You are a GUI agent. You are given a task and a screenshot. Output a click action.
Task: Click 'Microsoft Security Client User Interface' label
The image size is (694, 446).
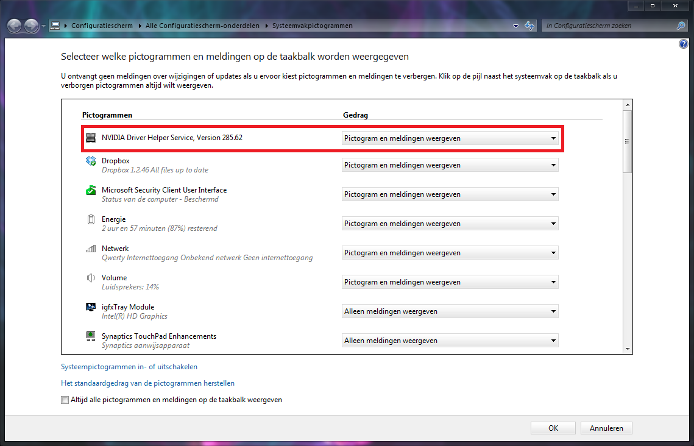pyautogui.click(x=164, y=190)
